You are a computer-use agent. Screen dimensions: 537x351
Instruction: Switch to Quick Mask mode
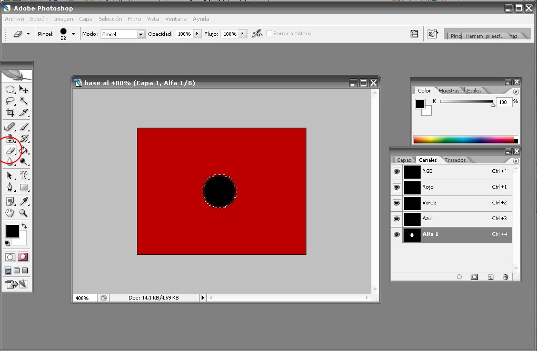[23, 256]
